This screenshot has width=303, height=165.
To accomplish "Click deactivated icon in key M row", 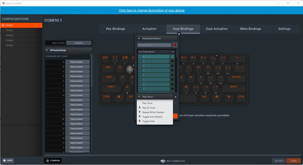I will (68, 119).
